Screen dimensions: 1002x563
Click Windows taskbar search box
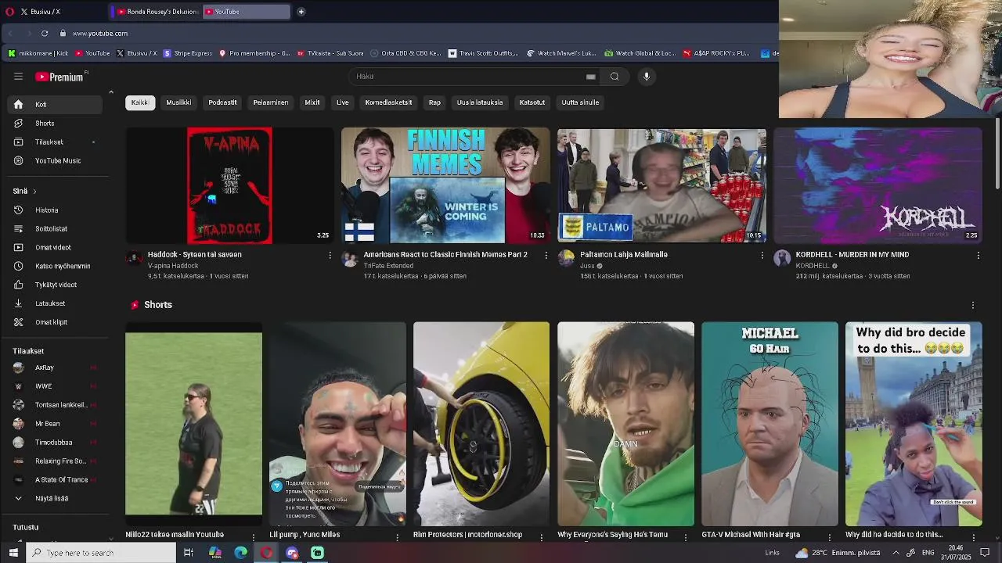click(x=103, y=553)
